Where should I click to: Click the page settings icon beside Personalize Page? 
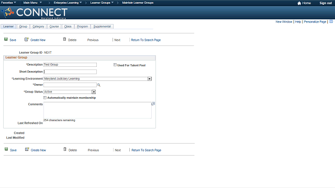click(331, 21)
